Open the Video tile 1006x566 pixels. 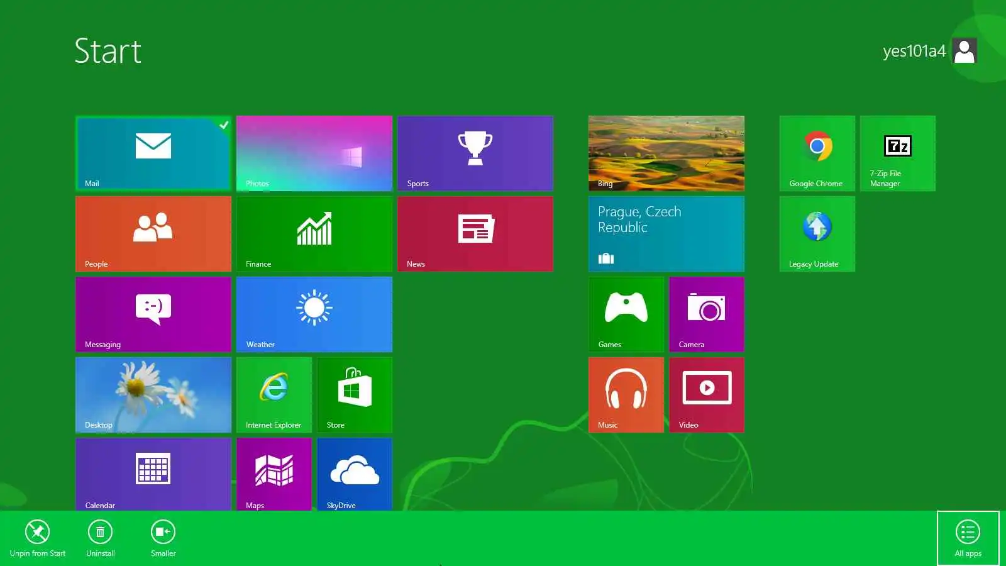[x=707, y=395]
